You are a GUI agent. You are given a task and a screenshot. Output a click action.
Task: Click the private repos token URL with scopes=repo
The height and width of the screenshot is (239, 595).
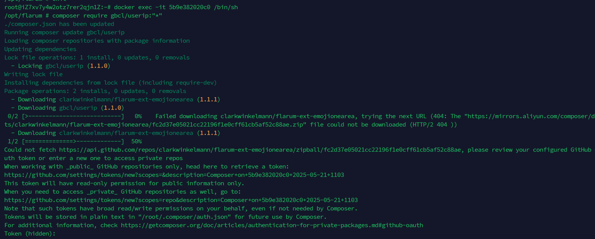[181, 200]
